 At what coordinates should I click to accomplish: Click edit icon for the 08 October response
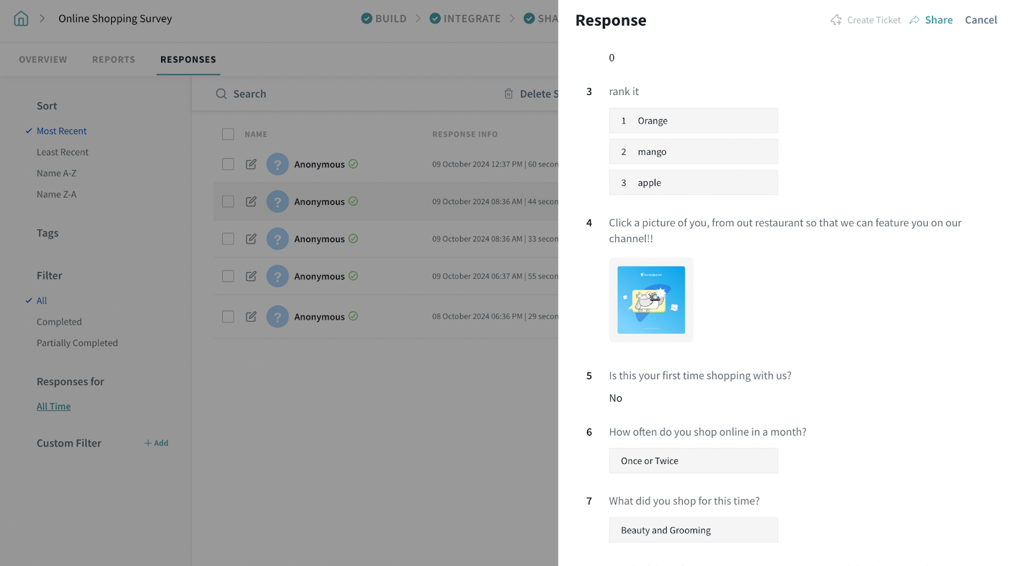pyautogui.click(x=251, y=316)
